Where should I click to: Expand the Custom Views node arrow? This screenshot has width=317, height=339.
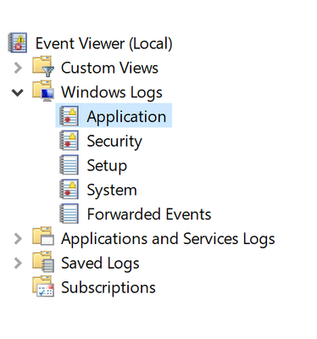click(18, 68)
